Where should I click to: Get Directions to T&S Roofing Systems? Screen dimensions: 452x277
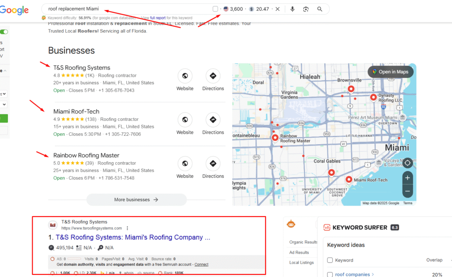[213, 80]
